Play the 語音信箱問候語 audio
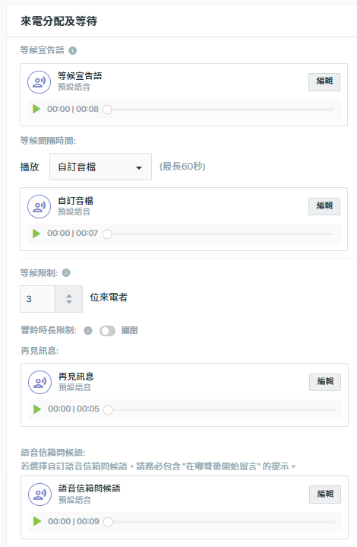The width and height of the screenshot is (357, 547). click(x=37, y=521)
